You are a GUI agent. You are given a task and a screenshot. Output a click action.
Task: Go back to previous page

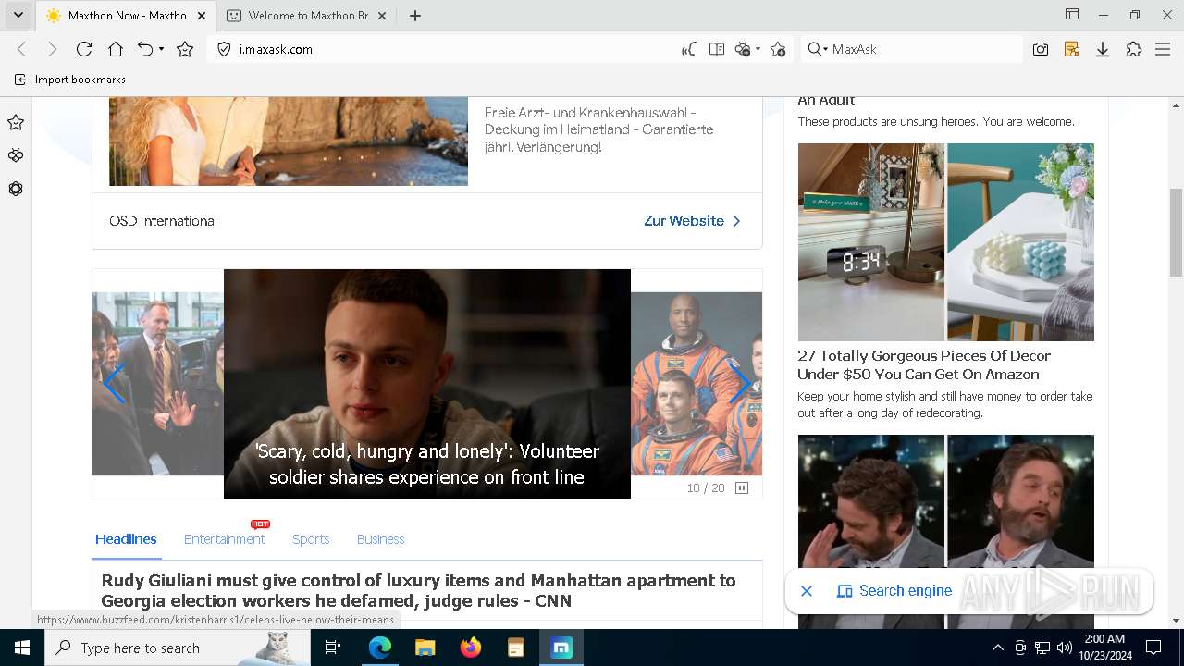22,49
